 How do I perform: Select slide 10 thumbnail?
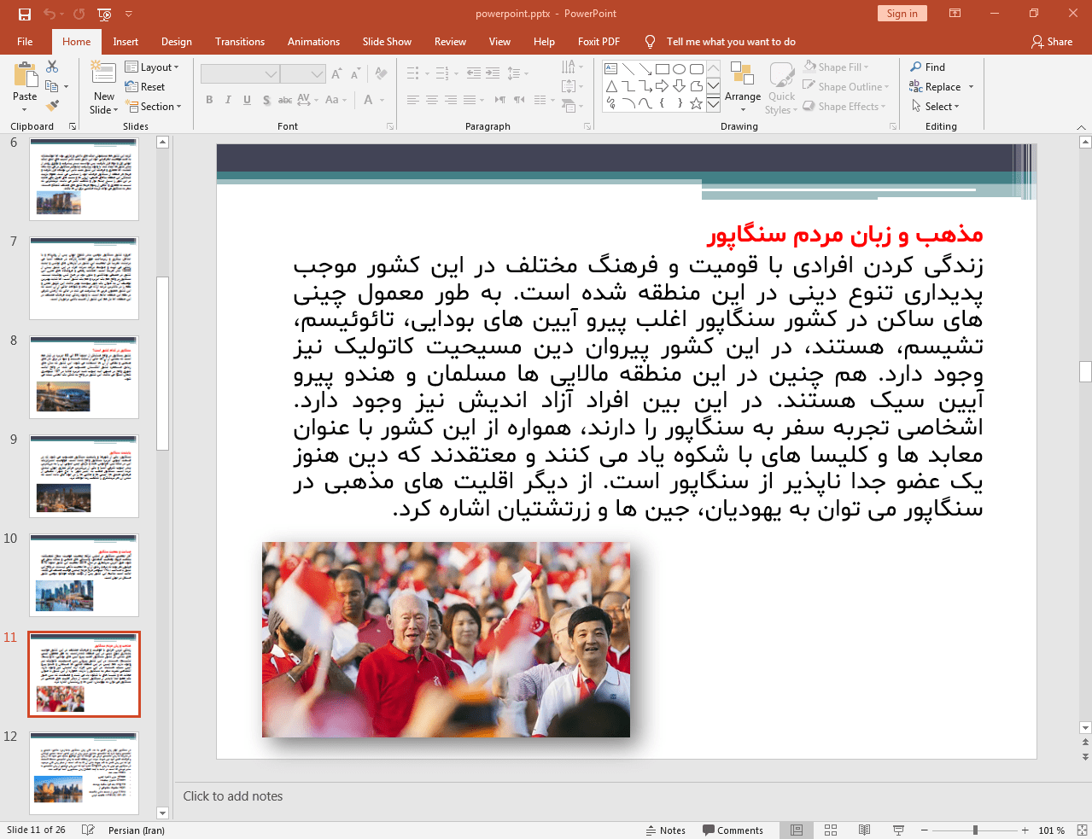[x=85, y=575]
